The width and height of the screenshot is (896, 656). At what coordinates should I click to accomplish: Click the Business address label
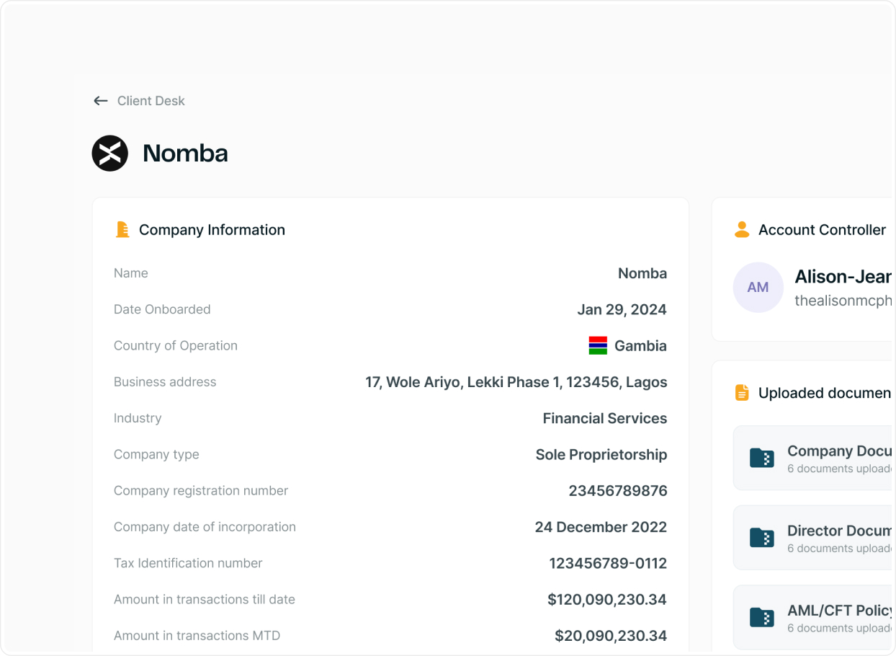pos(165,382)
